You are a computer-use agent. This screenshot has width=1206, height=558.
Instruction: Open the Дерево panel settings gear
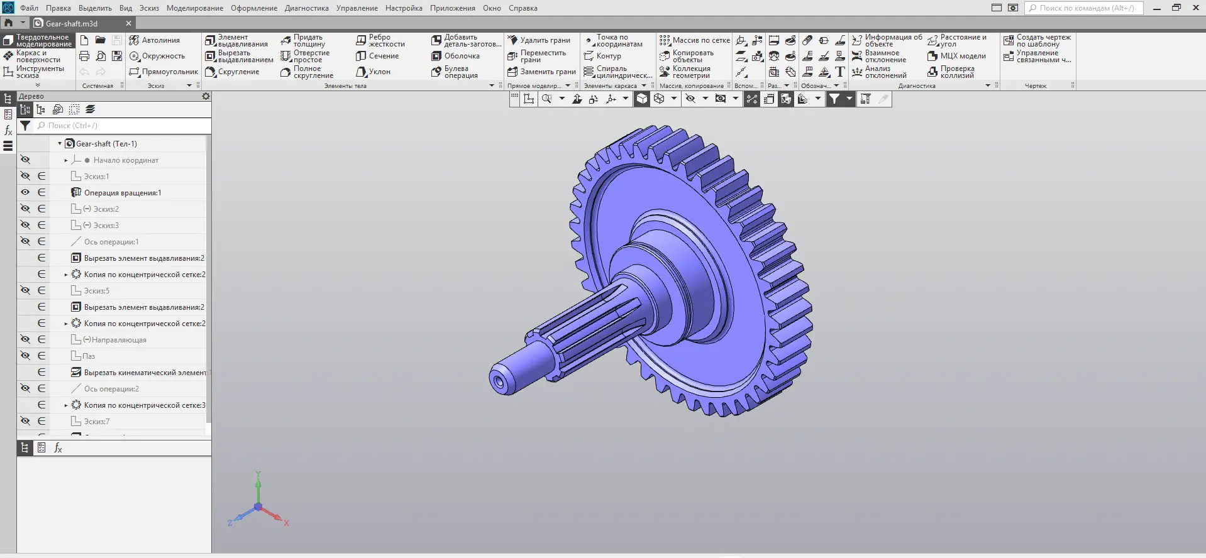click(206, 96)
